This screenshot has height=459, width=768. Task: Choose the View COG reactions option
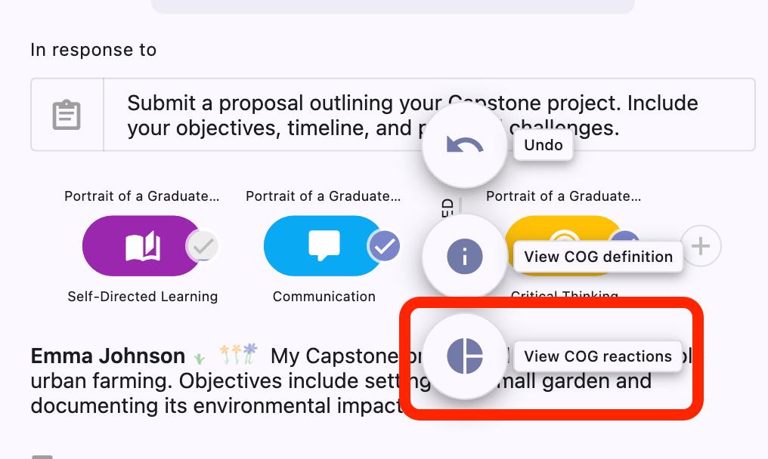[x=597, y=356]
